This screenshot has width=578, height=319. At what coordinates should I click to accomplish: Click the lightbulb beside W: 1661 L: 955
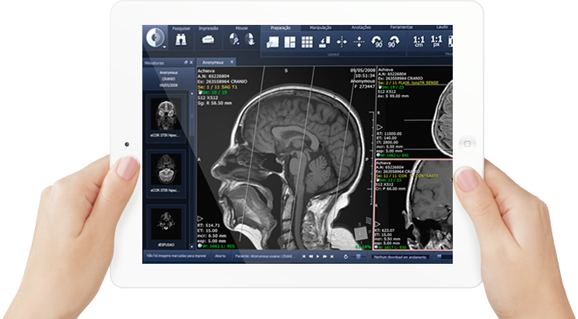click(x=200, y=246)
